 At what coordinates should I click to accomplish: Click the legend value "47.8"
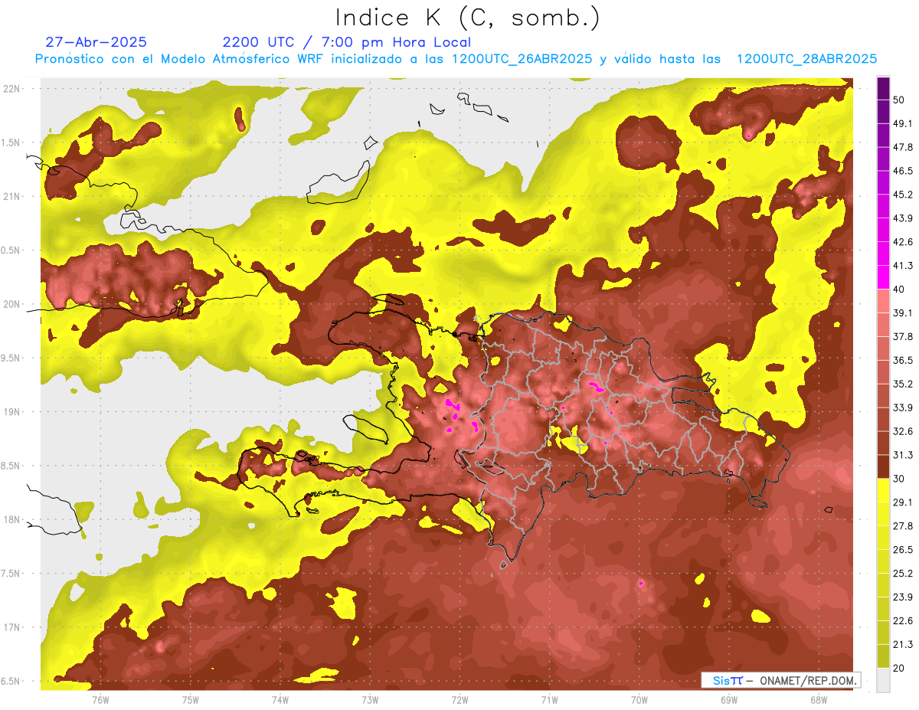903,147
